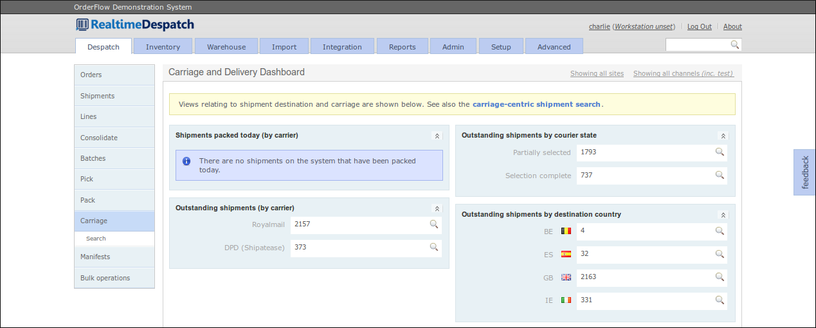Click the United Kingdom flag icon

[x=566, y=277]
